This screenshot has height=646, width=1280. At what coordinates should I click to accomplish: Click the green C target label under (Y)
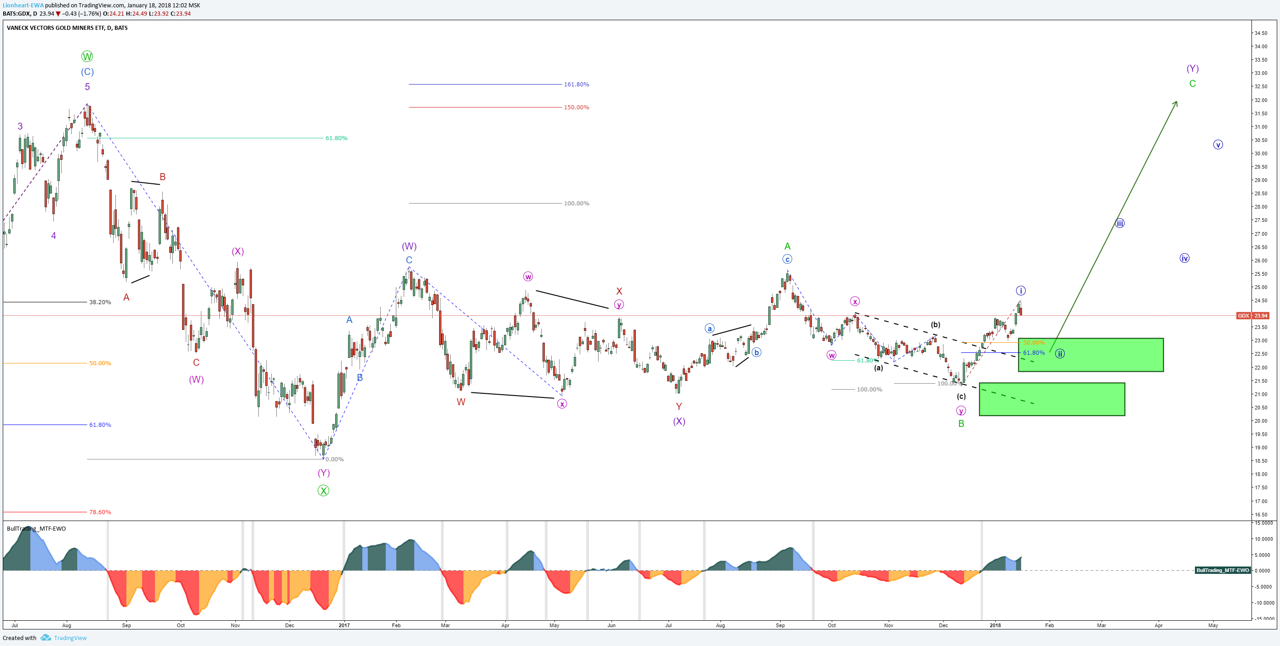(x=1193, y=84)
